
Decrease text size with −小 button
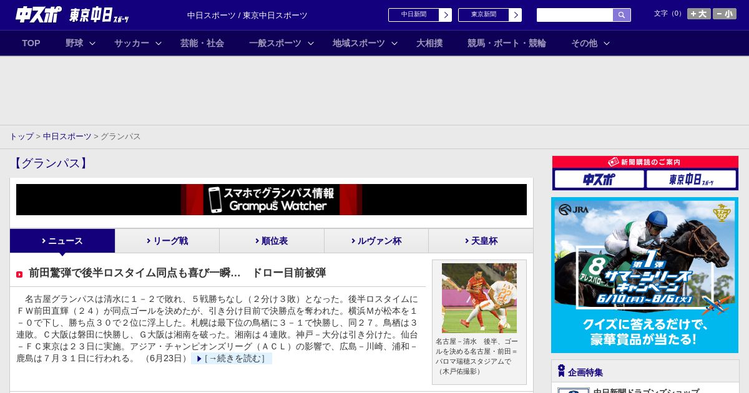pos(725,14)
